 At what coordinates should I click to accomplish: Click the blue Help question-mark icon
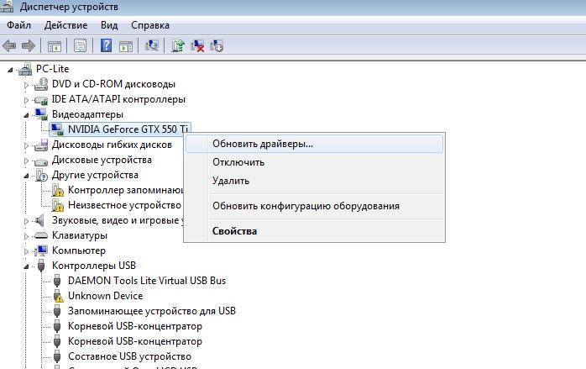106,45
